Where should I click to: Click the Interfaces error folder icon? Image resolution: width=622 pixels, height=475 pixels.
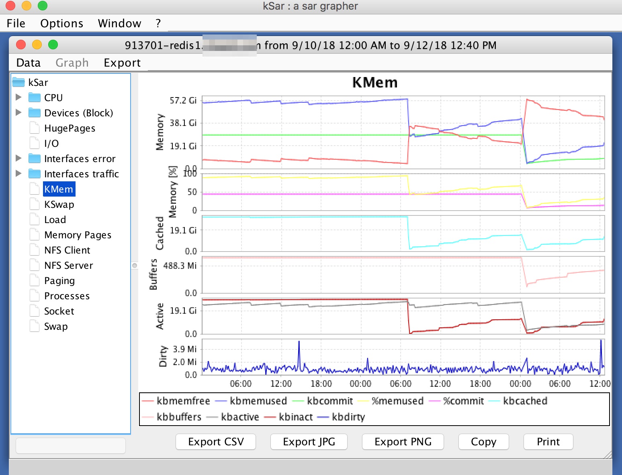pos(35,158)
